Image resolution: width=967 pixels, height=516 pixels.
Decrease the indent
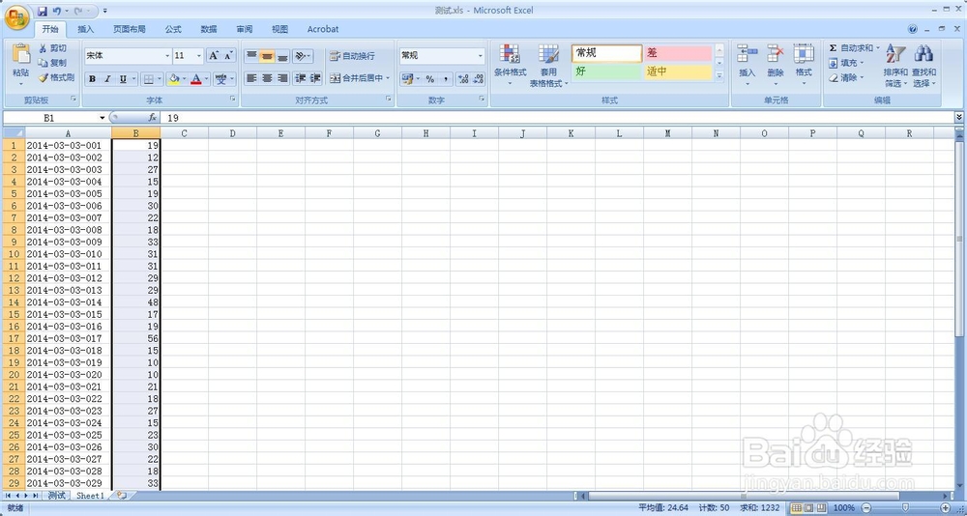pyautogui.click(x=301, y=78)
